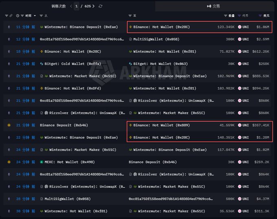Click the BNB chain icon in the MEXC row
277x219 pixels.
pos(9,162)
